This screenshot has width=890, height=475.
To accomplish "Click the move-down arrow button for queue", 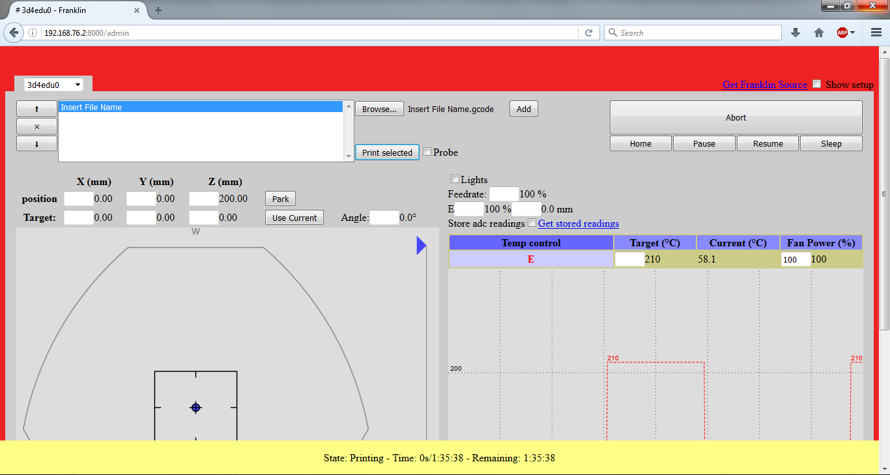I will click(36, 144).
